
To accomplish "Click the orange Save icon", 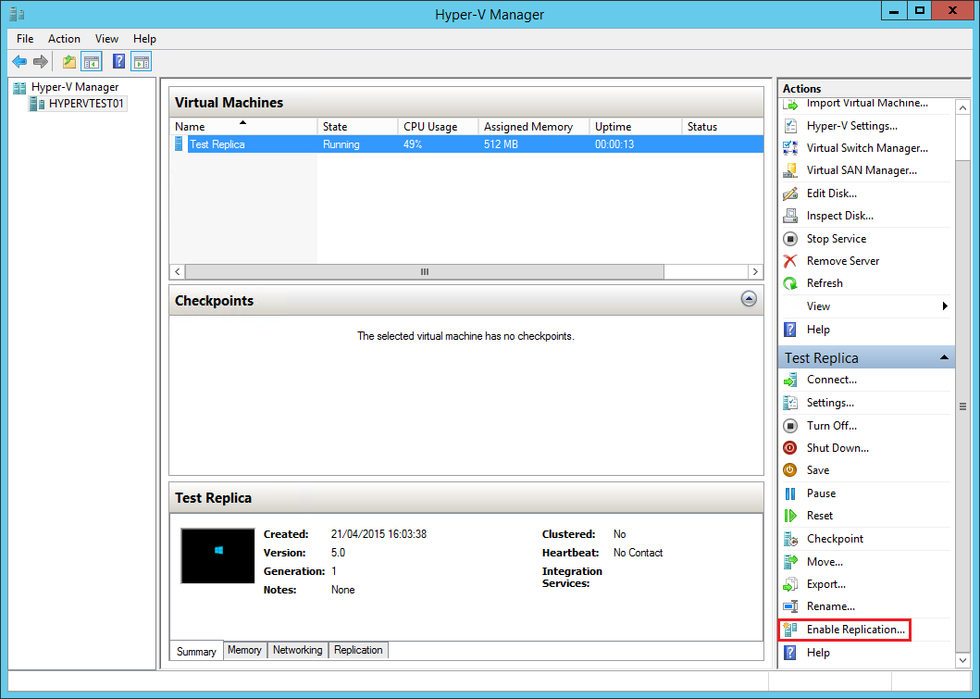I will click(x=790, y=470).
